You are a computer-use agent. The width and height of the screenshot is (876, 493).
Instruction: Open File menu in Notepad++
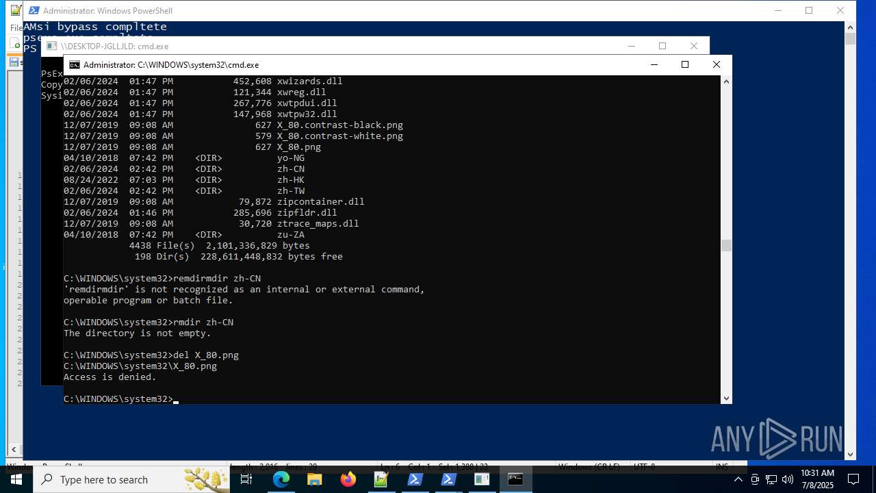pos(16,27)
